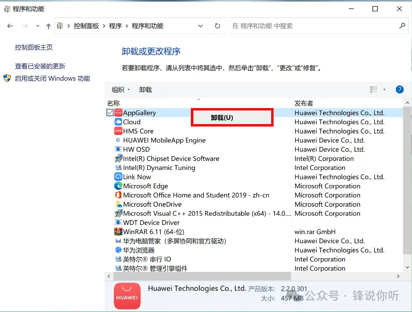The width and height of the screenshot is (412, 312).
Task: Click the Microsoft Edge icon
Action: tap(118, 186)
